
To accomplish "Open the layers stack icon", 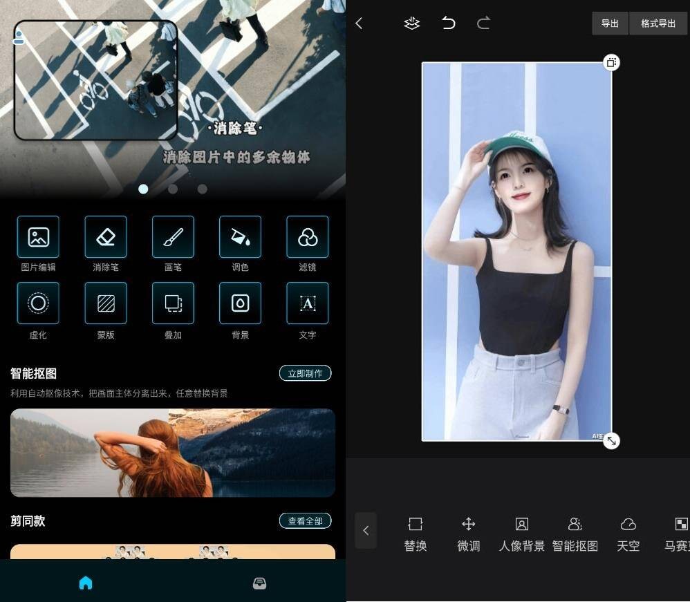I will click(412, 23).
